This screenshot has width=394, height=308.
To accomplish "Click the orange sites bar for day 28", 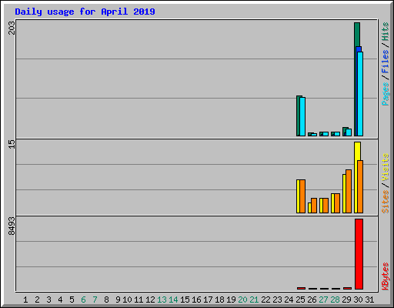I will pyautogui.click(x=337, y=203).
